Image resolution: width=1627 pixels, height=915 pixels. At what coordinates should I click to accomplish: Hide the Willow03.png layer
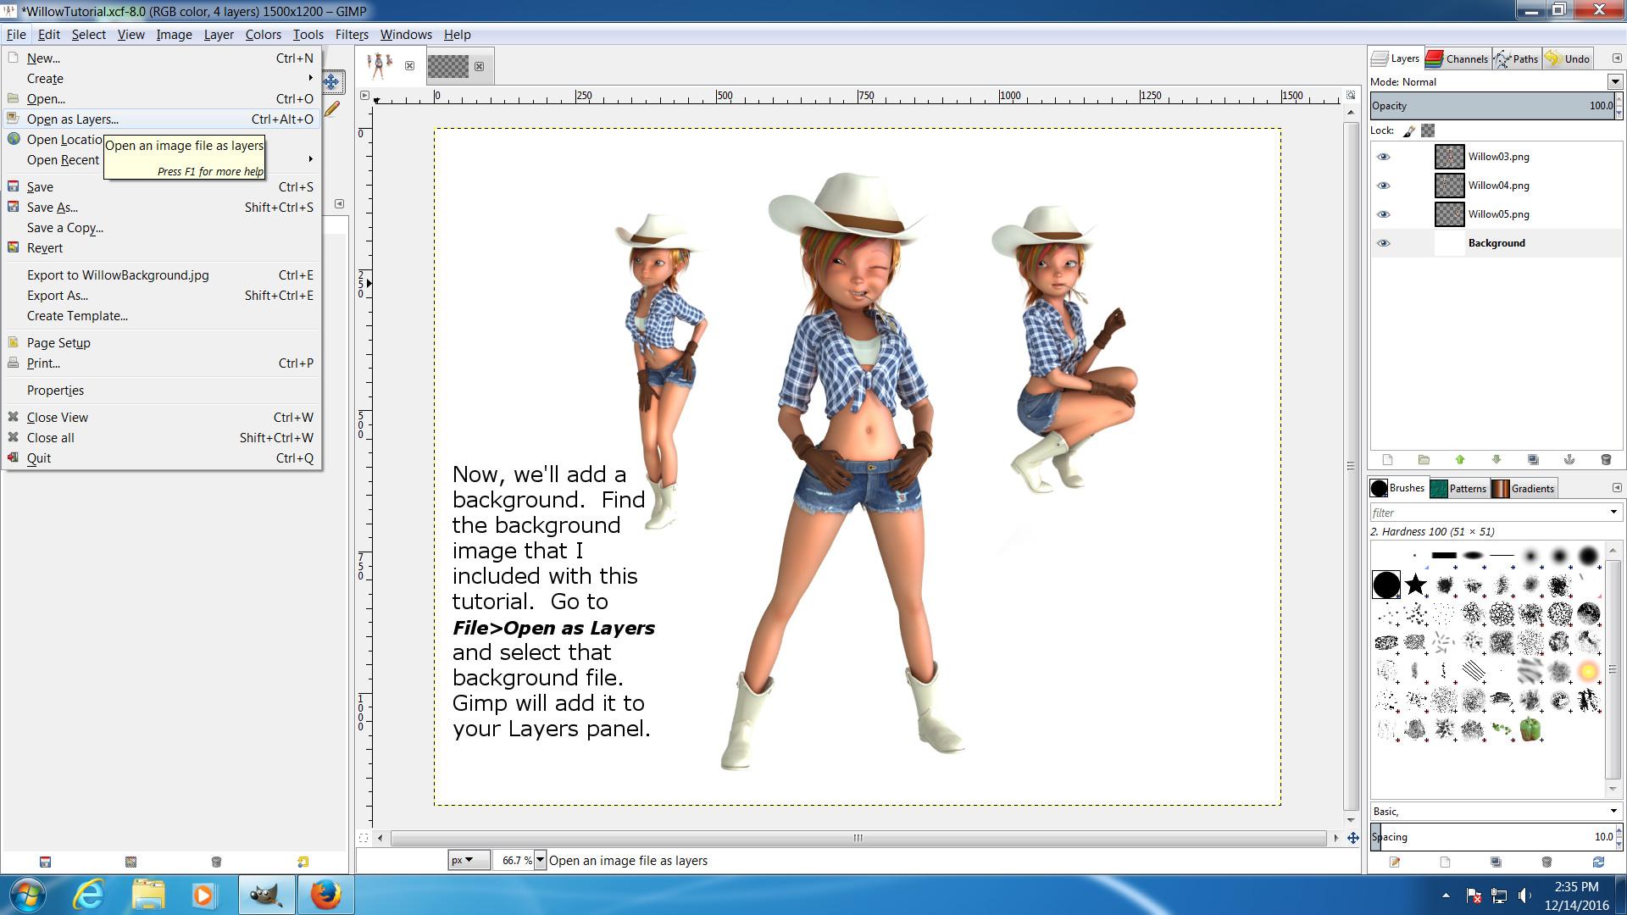pyautogui.click(x=1383, y=157)
